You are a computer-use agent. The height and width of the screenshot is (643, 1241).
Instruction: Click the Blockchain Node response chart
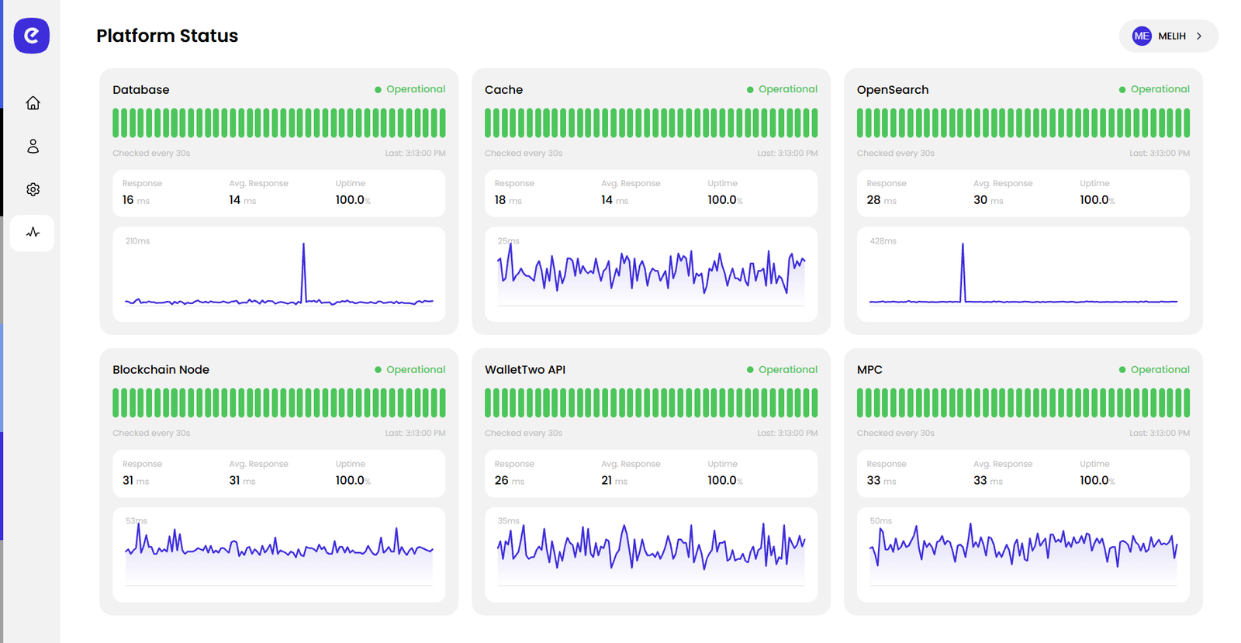click(x=279, y=555)
